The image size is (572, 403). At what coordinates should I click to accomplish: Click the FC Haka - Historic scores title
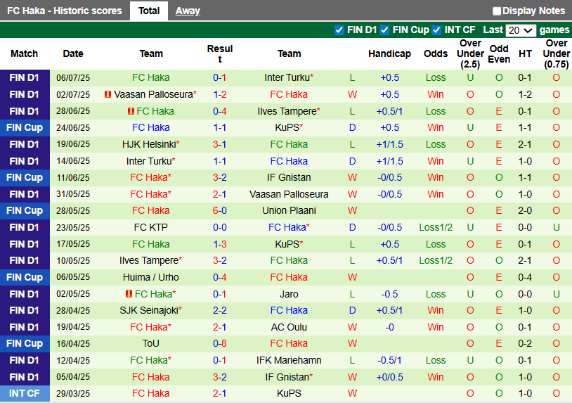click(65, 11)
